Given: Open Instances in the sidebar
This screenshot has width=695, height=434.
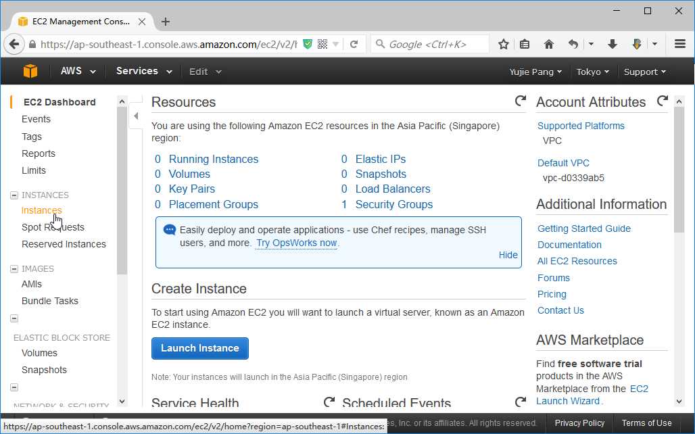Looking at the screenshot, I should (x=42, y=210).
